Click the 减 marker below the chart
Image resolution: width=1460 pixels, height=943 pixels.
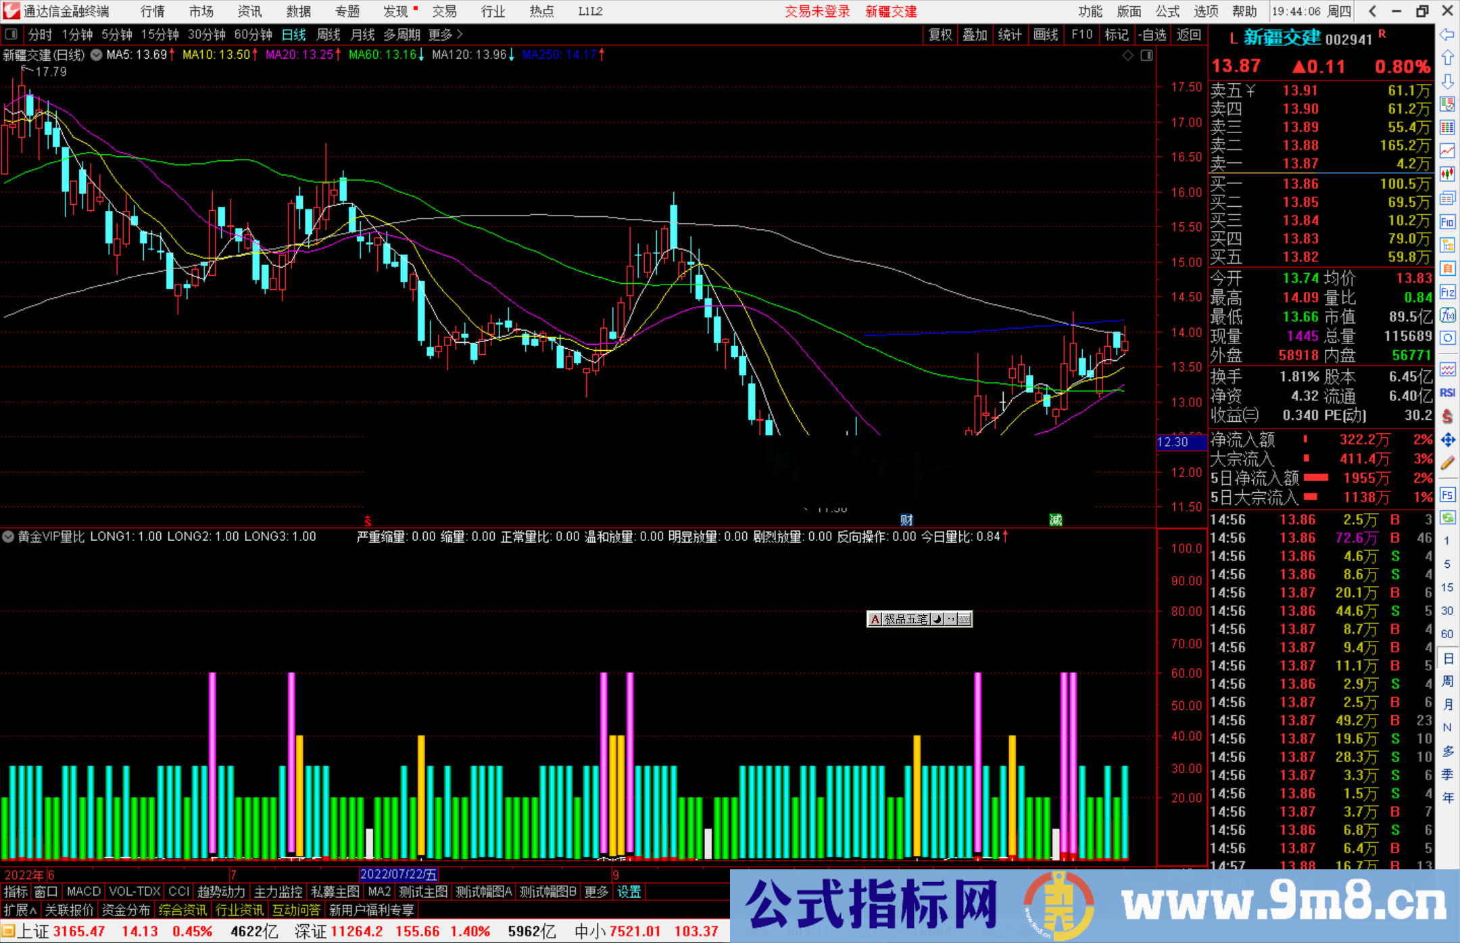point(1056,520)
